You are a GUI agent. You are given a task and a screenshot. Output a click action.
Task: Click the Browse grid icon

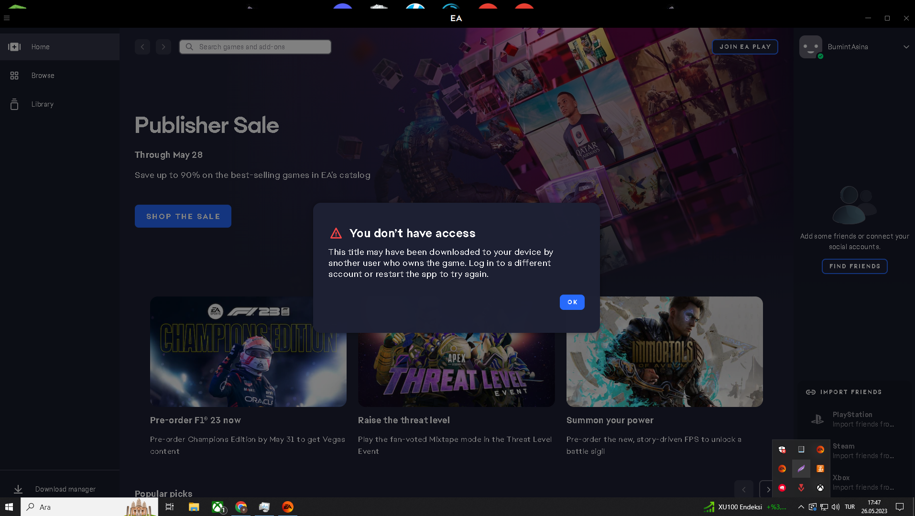point(14,76)
